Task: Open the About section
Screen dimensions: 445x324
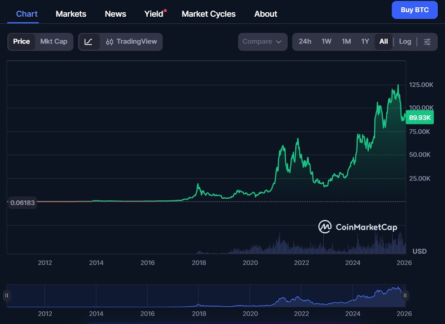Action: tap(265, 13)
